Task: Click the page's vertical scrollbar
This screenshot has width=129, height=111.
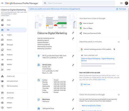Action: pos(128,24)
